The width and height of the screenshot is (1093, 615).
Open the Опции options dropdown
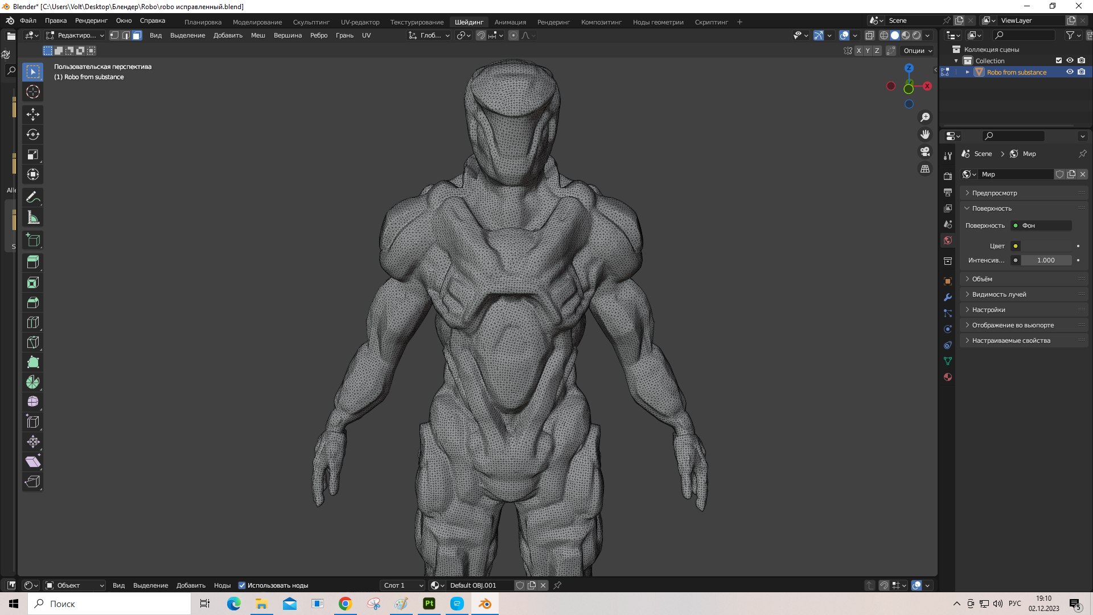pyautogui.click(x=918, y=51)
